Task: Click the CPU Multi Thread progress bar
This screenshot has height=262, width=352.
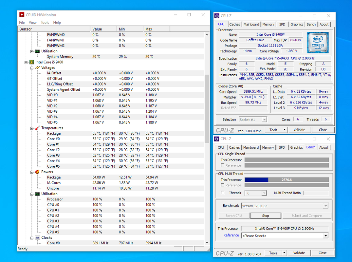Action: click(287, 179)
